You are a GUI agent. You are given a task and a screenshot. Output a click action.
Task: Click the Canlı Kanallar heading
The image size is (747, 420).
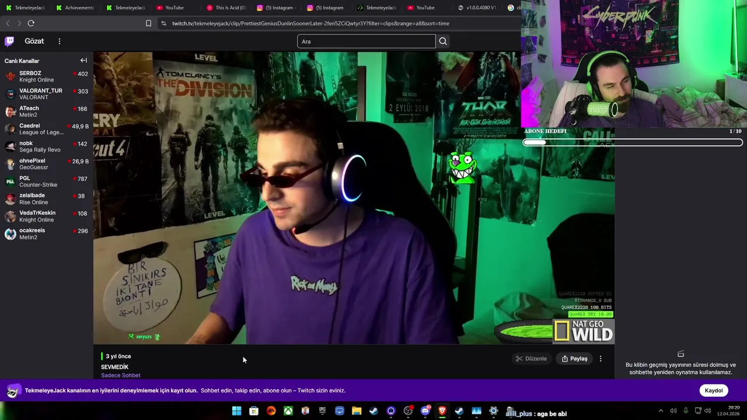pyautogui.click(x=22, y=61)
